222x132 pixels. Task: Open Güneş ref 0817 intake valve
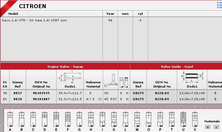point(18,93)
